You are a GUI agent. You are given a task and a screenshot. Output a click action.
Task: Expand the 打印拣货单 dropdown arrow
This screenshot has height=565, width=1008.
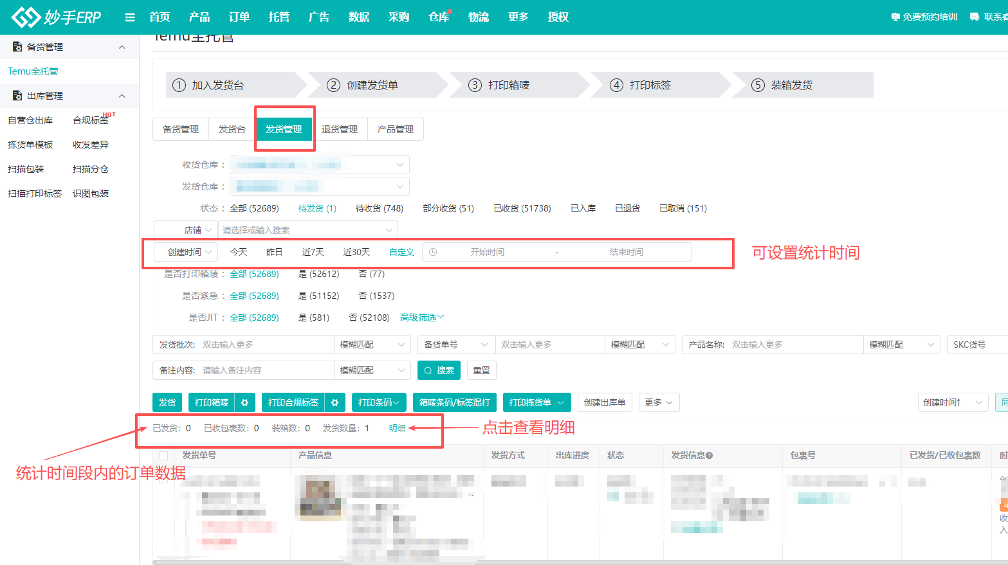pos(560,402)
